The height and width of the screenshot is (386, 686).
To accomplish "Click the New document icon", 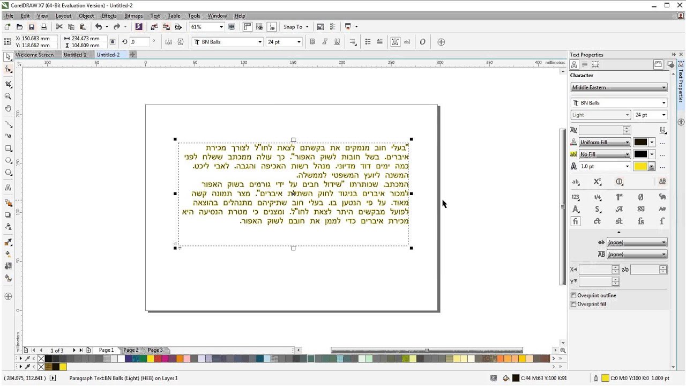I will pos(8,27).
